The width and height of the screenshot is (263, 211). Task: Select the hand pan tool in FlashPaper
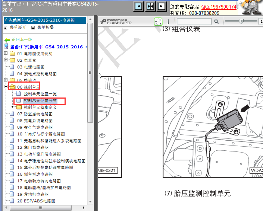(158, 22)
